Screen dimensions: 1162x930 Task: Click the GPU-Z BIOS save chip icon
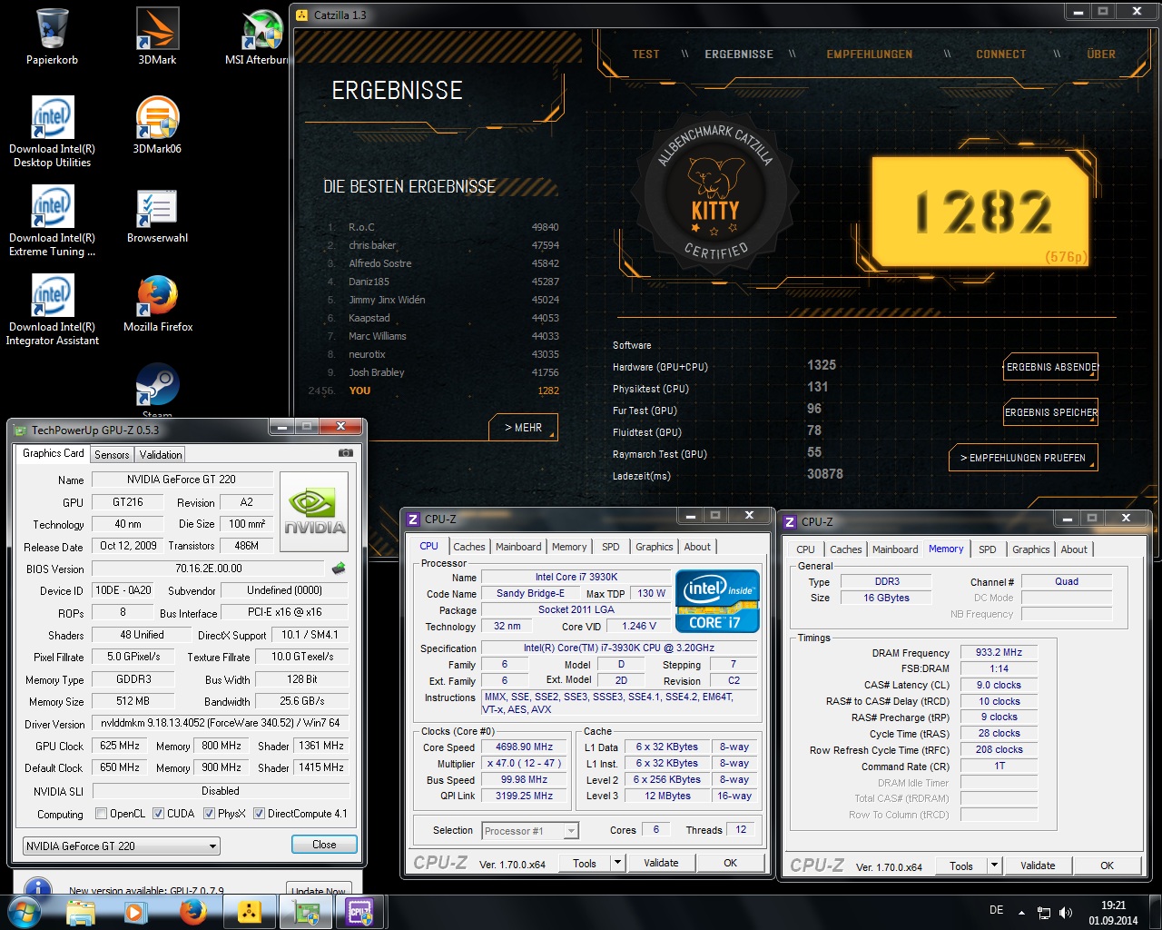pos(339,569)
